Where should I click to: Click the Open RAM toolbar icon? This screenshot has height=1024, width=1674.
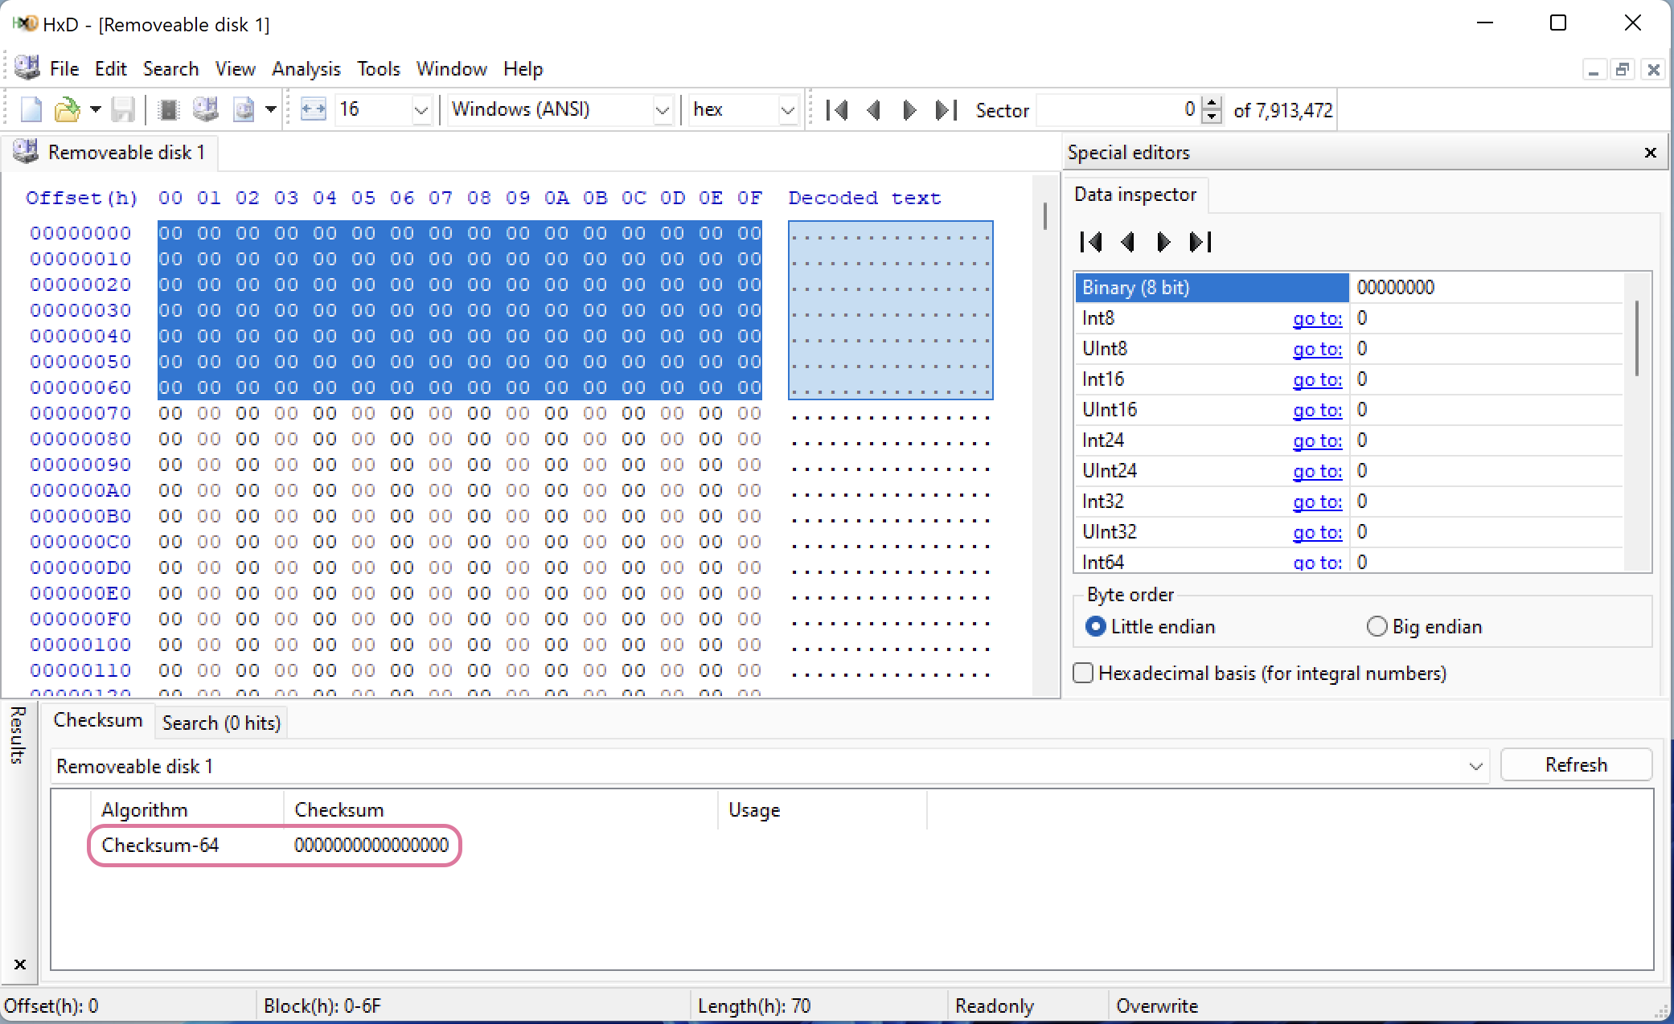click(169, 109)
